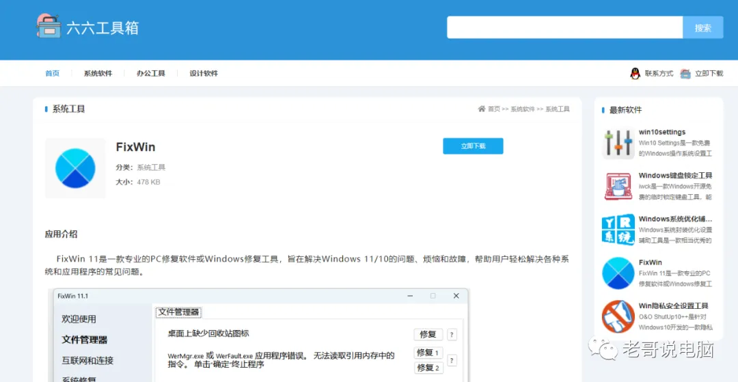This screenshot has height=382, width=738.
Task: Click the 最新软件 sidebar heading
Action: click(625, 110)
